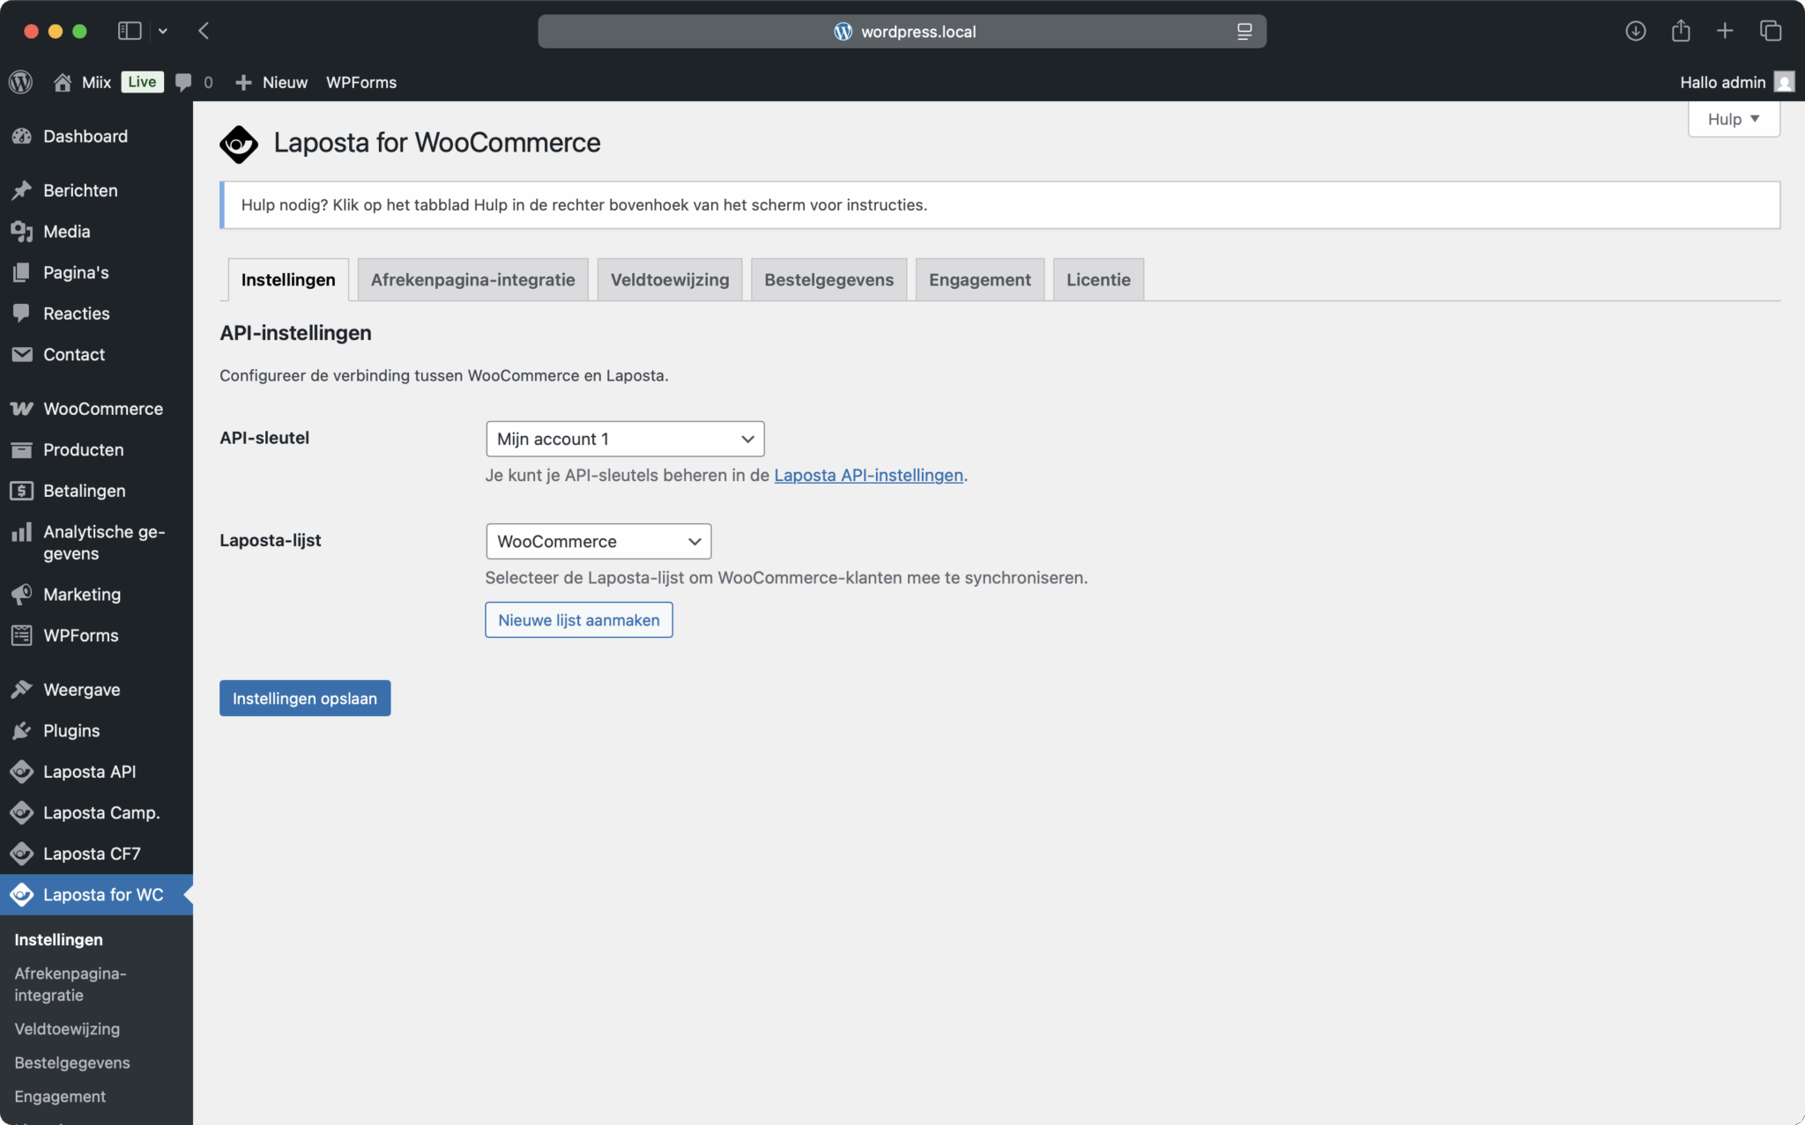
Task: Click the Reacties comment icon
Action: click(x=22, y=314)
